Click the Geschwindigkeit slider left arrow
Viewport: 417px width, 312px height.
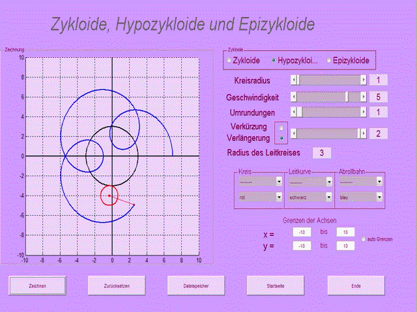(294, 97)
